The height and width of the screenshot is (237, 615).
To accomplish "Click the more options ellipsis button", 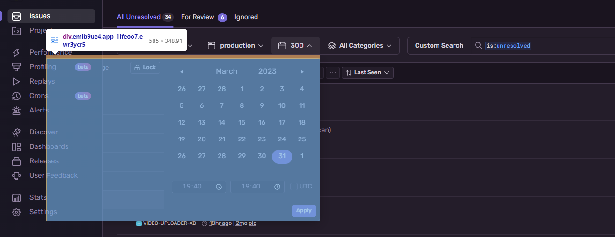I will 333,73.
